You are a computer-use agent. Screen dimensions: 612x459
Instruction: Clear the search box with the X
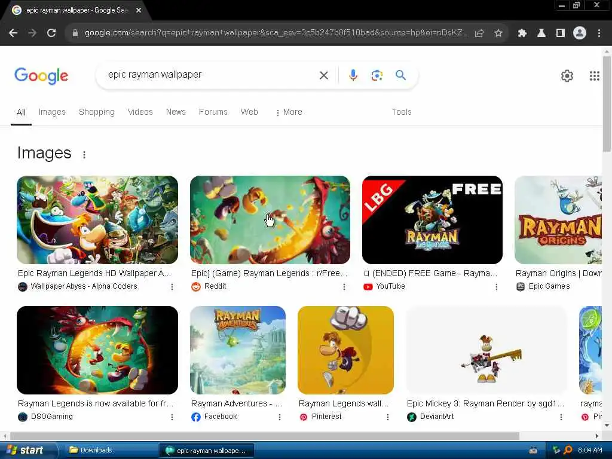tap(324, 75)
